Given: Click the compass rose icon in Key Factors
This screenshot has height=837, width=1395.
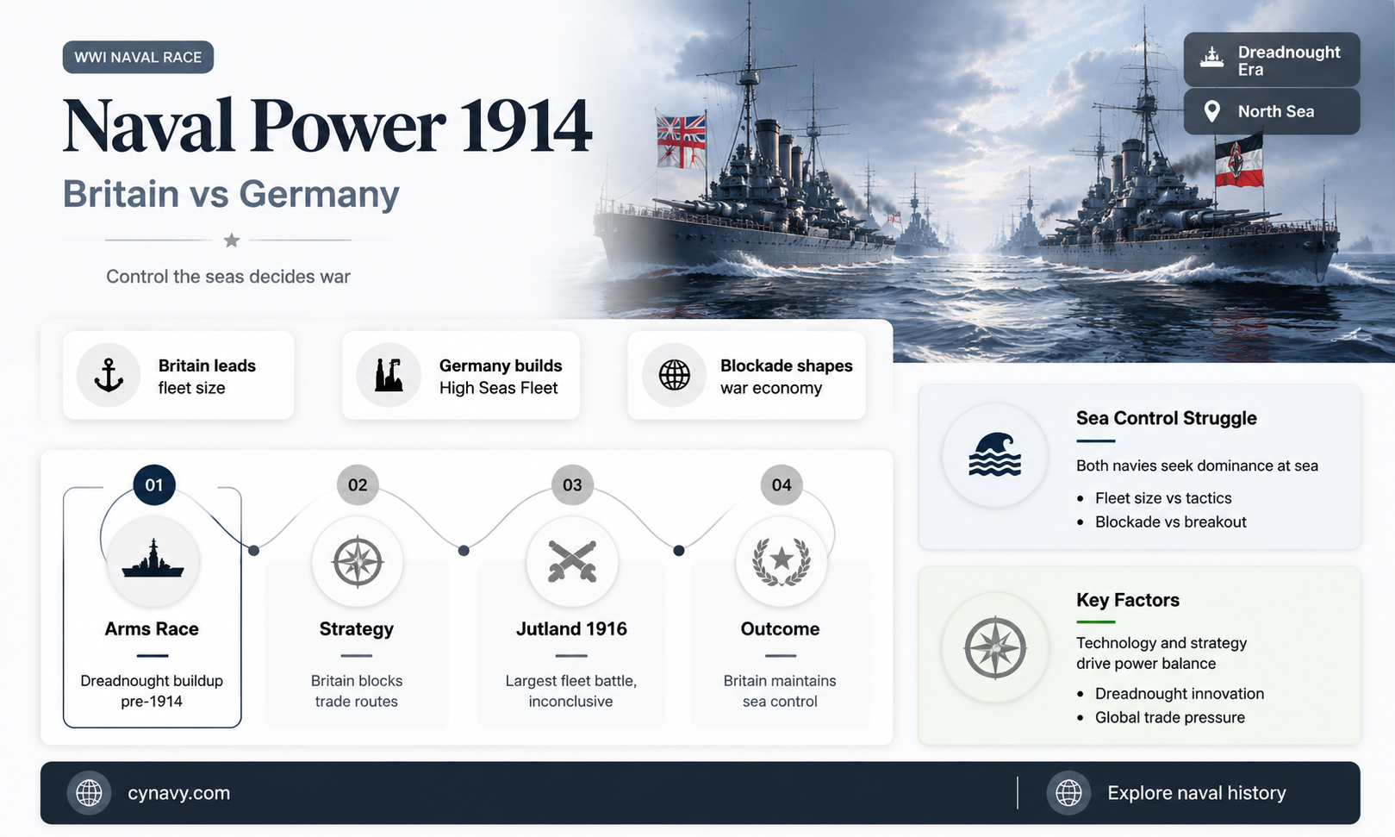Looking at the screenshot, I should 995,648.
